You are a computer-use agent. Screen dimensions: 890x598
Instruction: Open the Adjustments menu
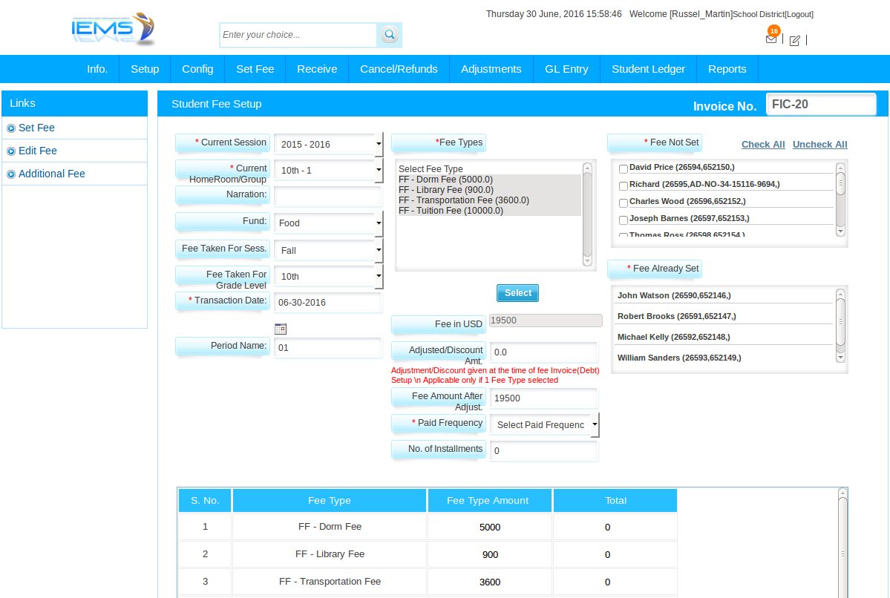coord(491,69)
